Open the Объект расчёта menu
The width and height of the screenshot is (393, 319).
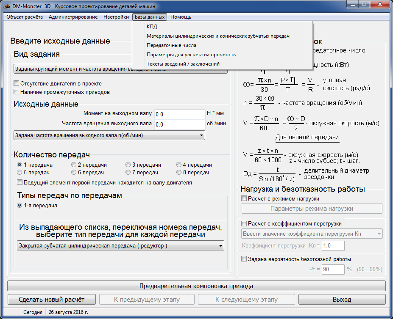[25, 17]
